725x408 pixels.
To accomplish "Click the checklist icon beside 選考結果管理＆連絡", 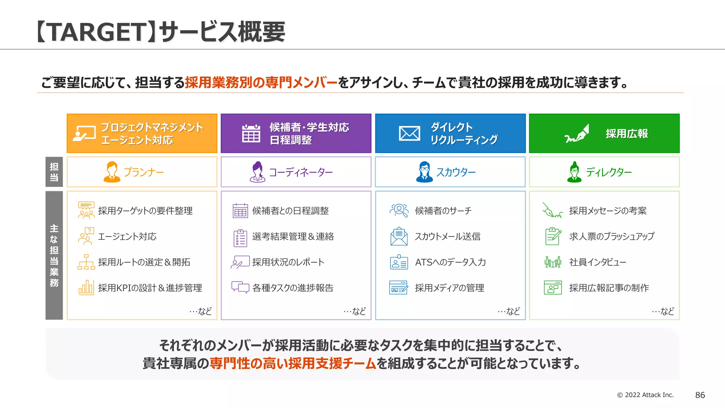I will [240, 238].
